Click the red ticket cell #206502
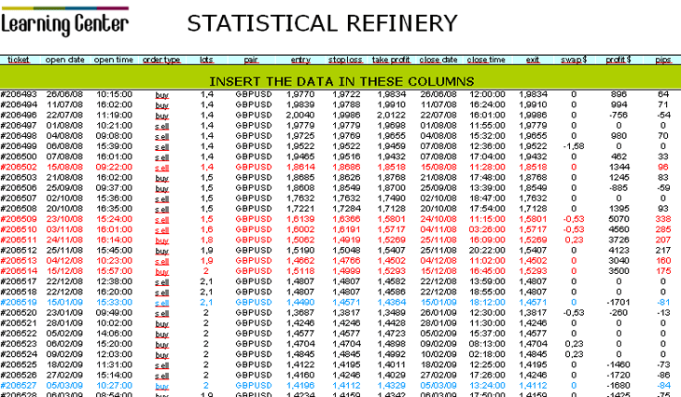 [19, 166]
